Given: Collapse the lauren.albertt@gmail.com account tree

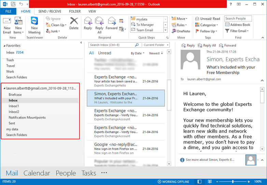Looking at the screenshot, I should coord(4,88).
